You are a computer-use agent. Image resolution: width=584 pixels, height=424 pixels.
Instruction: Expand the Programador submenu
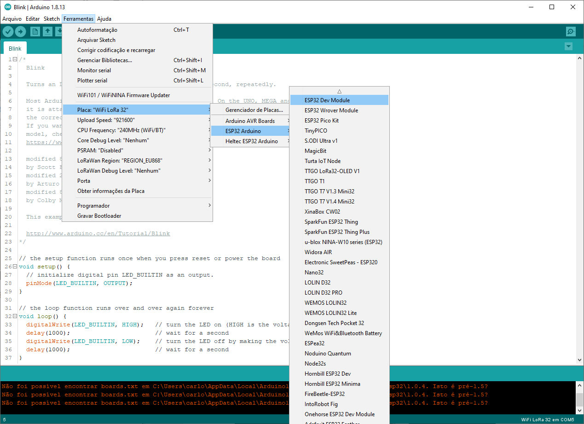[x=137, y=206]
